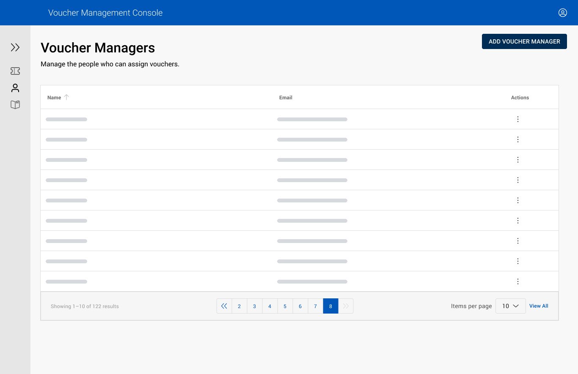Open actions menu for sixth table row
The image size is (578, 374).
[518, 221]
